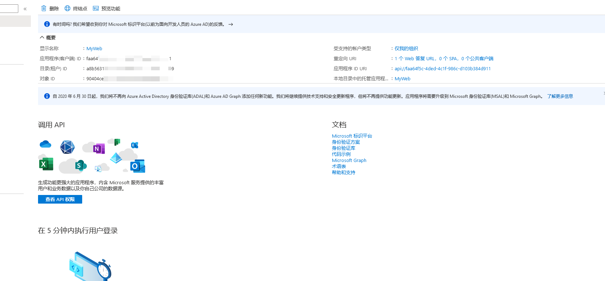
Task: Open the 身份验证库 link
Action: [x=343, y=148]
